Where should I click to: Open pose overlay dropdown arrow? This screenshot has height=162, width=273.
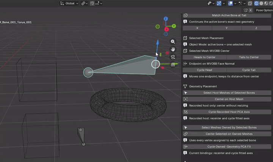click(x=245, y=3)
